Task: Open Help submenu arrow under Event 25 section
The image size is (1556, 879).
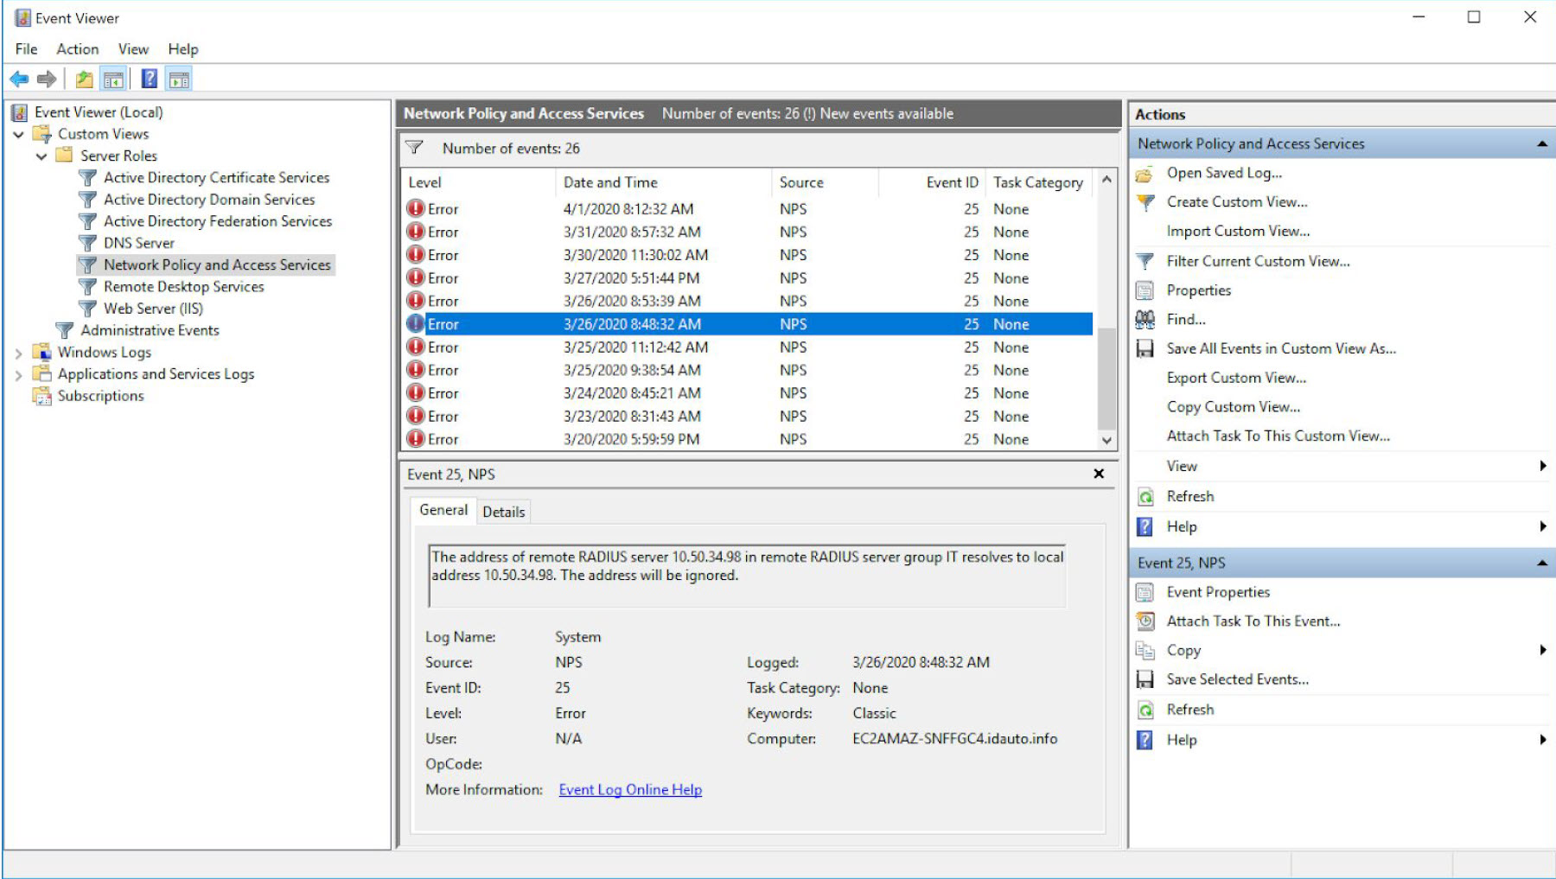Action: tap(1543, 740)
